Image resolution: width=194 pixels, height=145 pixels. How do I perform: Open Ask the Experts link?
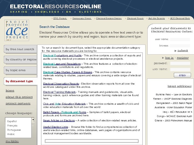point(157,18)
